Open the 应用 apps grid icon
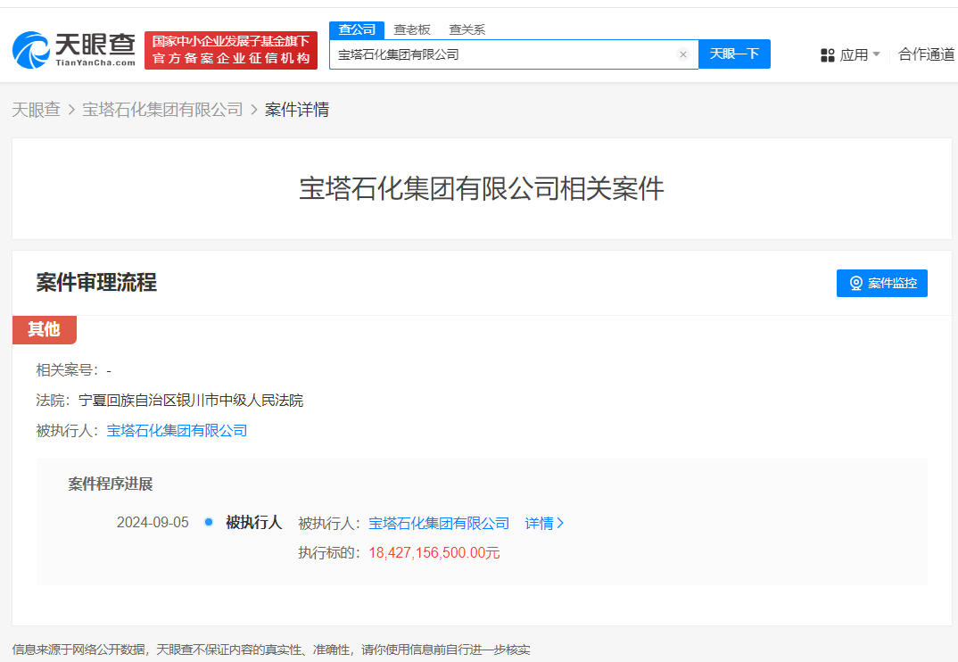Screen dimensions: 958x662 (x=827, y=55)
